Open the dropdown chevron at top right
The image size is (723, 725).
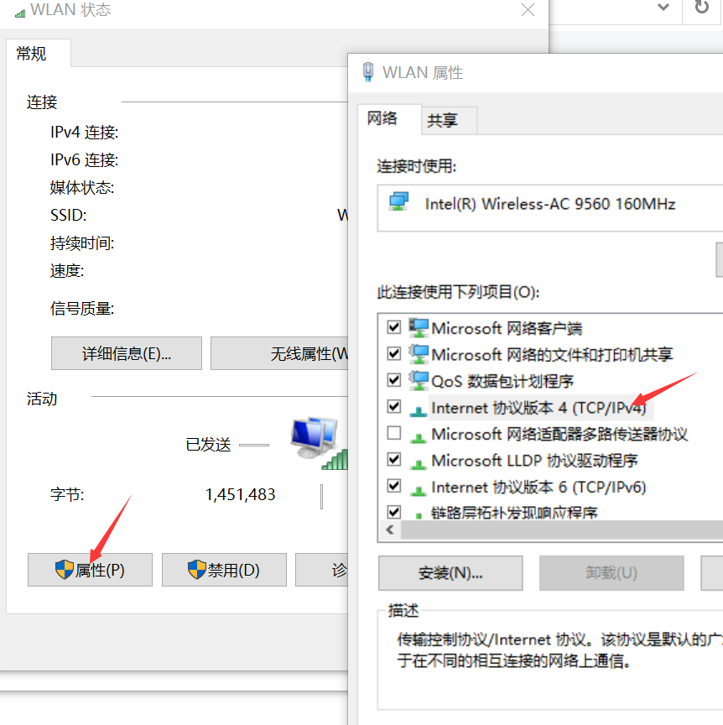663,7
